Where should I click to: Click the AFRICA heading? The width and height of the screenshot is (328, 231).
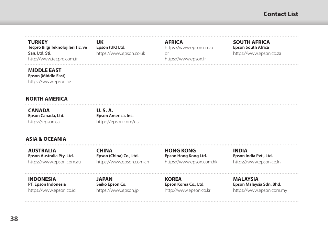point(174,42)
